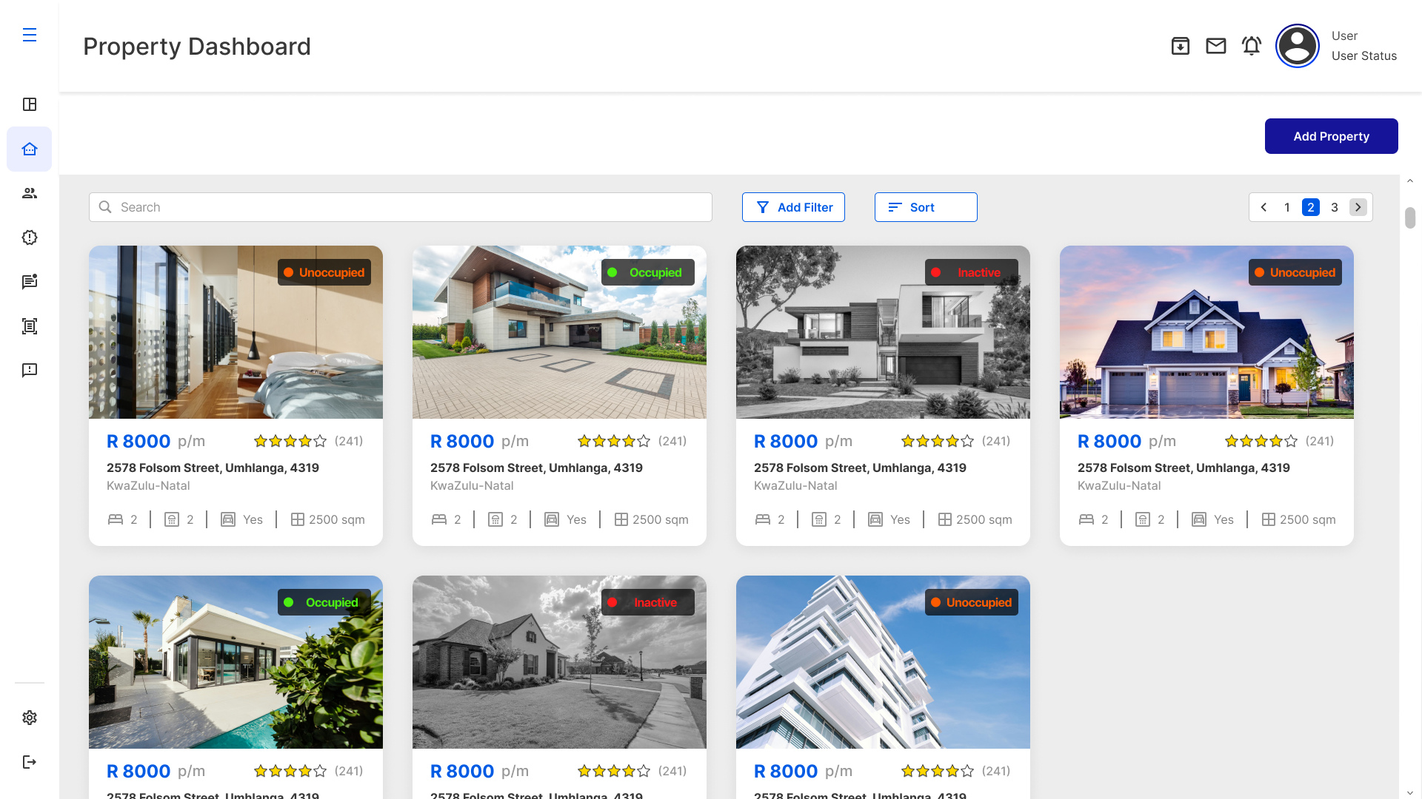Open the messages chat icon in the sidebar
1422x799 pixels.
(30, 282)
